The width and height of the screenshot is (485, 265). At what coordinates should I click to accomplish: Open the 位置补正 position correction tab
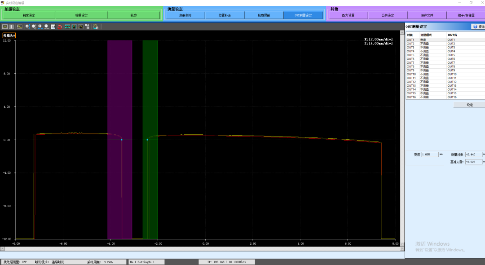tap(225, 15)
